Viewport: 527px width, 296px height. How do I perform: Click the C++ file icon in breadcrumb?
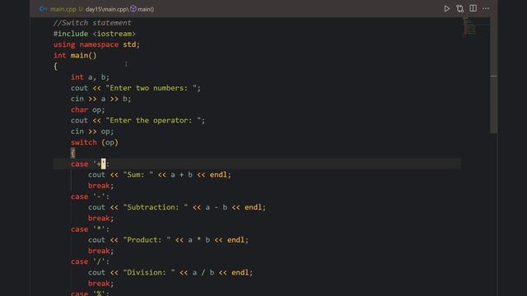[43, 9]
